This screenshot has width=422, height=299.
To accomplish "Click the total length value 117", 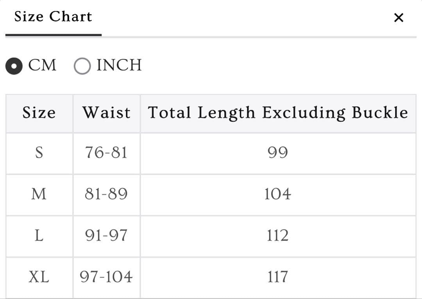I will pos(278,277).
